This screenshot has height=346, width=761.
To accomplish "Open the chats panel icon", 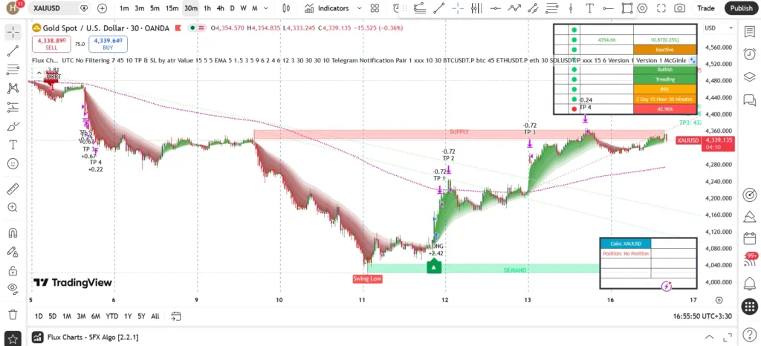I will (750, 99).
